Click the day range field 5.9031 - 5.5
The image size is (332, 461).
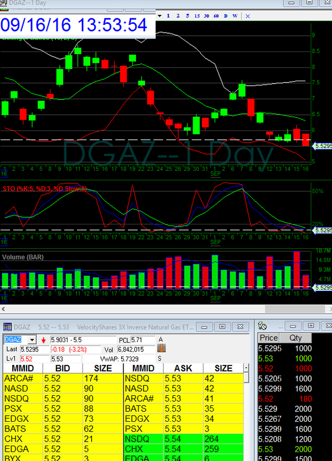[x=83, y=340]
